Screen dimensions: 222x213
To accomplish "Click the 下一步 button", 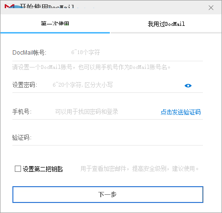I will click(108, 194).
